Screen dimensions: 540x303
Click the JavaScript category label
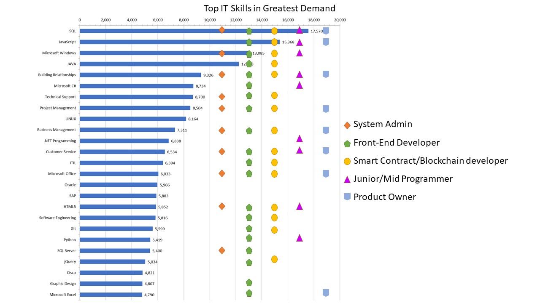coord(67,42)
